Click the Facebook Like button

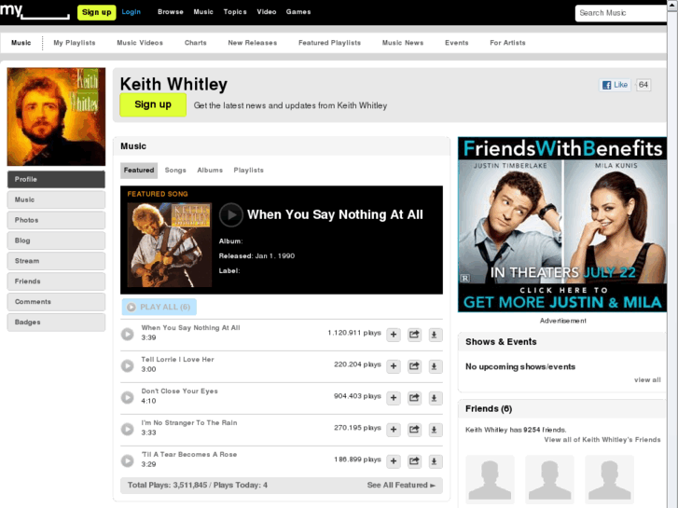[615, 85]
